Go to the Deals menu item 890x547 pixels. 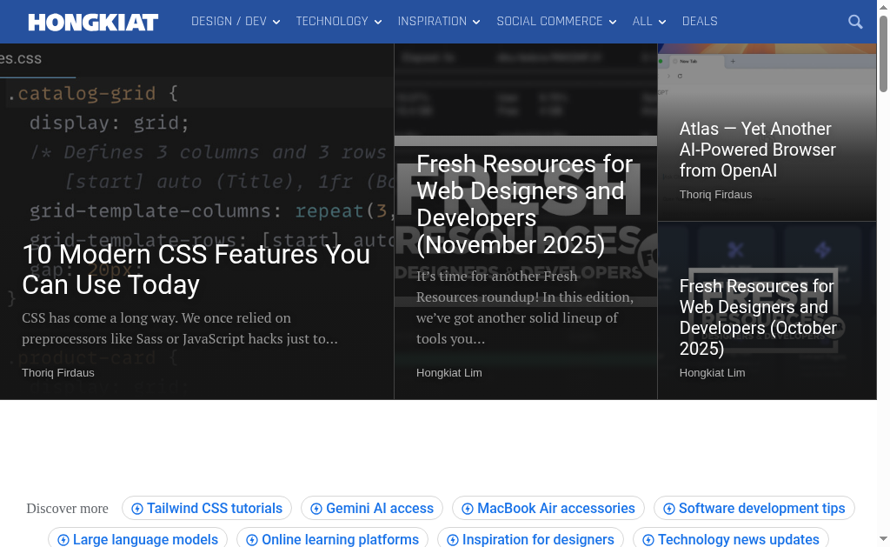click(700, 22)
